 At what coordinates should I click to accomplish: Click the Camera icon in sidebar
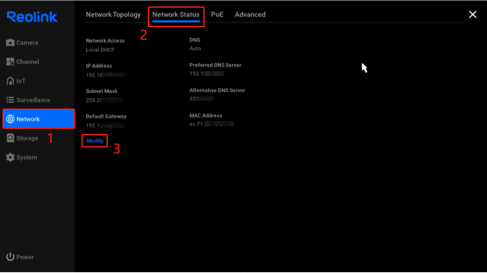pyautogui.click(x=10, y=43)
